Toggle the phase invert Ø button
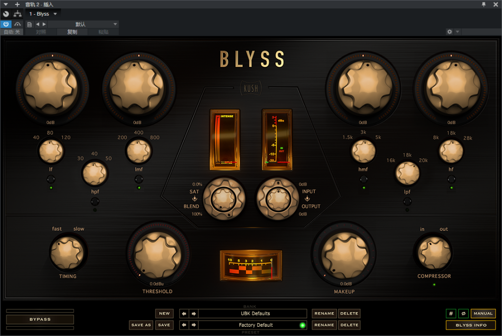 463,313
